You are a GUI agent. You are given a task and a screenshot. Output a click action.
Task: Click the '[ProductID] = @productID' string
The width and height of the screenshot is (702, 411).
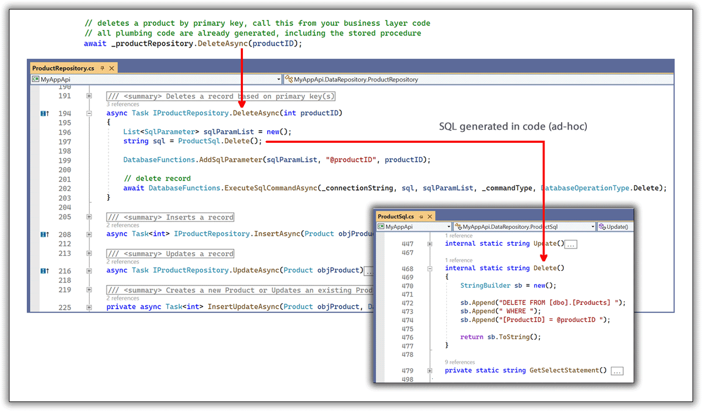551,320
